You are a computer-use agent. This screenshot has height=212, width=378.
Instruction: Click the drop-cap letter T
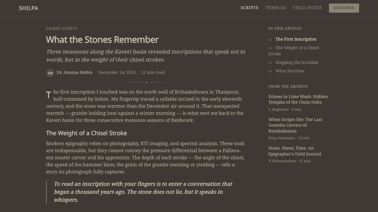tap(49, 95)
